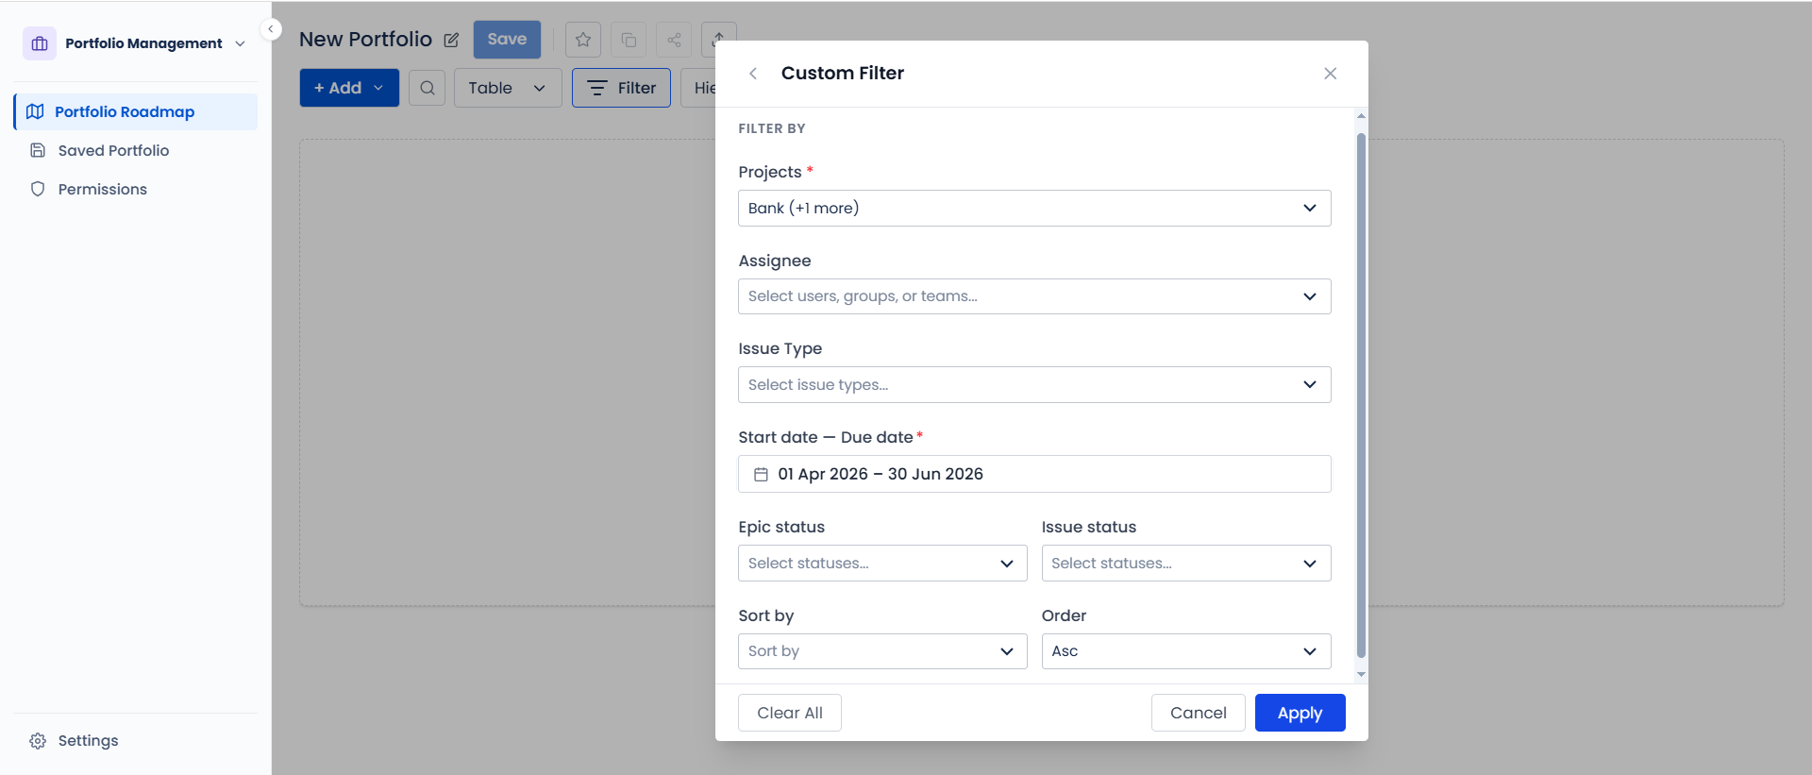Screen dimensions: 1812x775
Task: Go back using Custom Filter back arrow
Action: (753, 74)
